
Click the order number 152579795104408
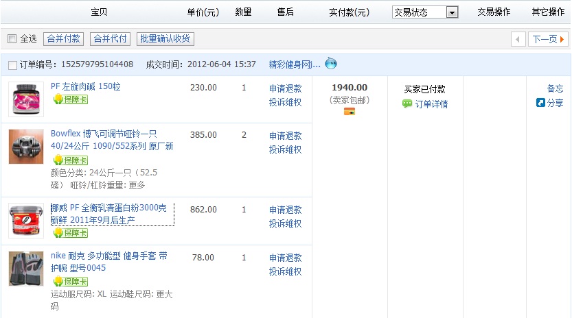97,64
